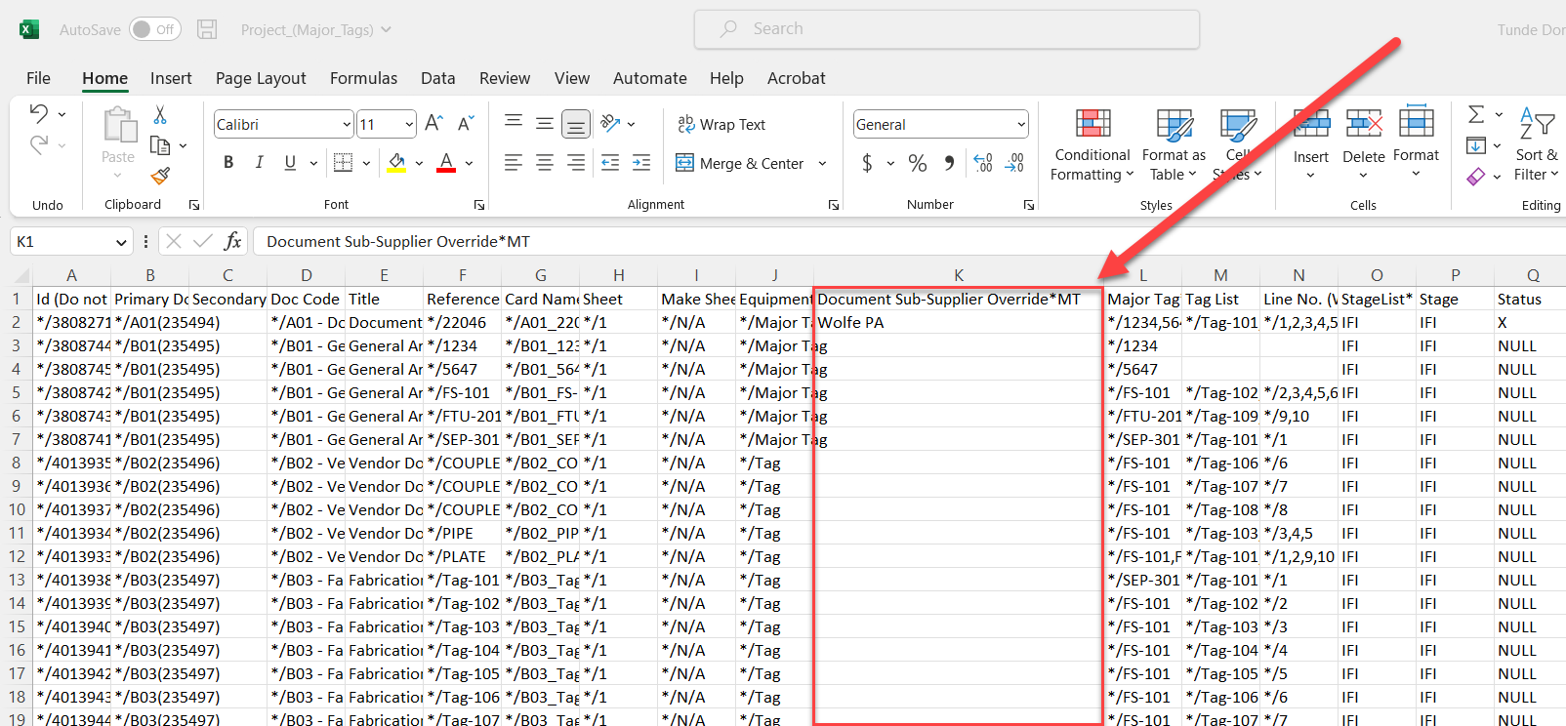The width and height of the screenshot is (1566, 726).
Task: Decrease decimal places icon
Action: pyautogui.click(x=1014, y=163)
